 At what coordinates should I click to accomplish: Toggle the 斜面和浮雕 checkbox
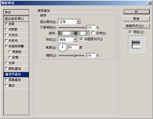pyautogui.click(x=6, y=46)
